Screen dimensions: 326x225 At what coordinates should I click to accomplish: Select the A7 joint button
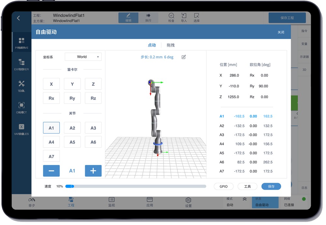pyautogui.click(x=51, y=156)
